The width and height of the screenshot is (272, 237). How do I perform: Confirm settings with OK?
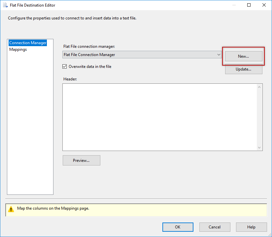[x=178, y=227]
